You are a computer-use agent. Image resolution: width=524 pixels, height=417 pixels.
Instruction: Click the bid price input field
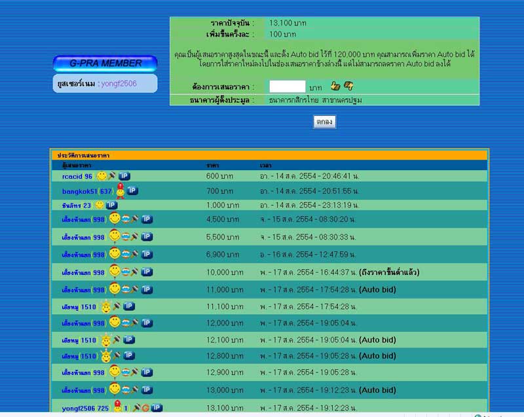288,86
